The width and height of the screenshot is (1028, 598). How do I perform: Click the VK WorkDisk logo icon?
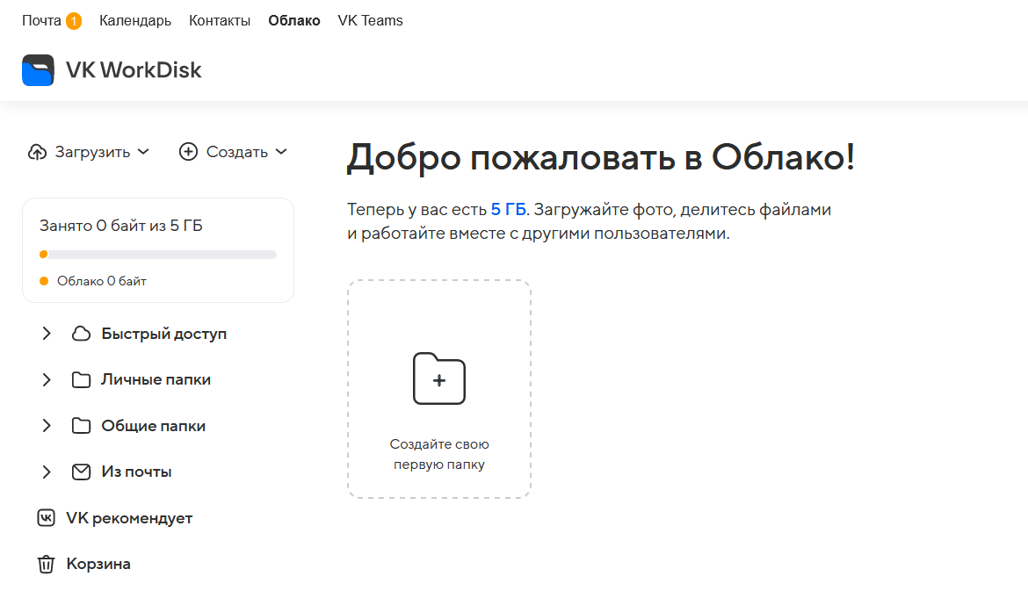39,70
